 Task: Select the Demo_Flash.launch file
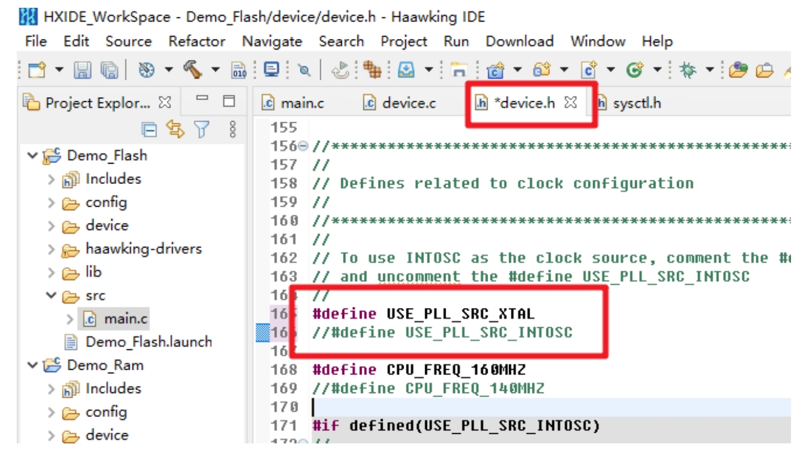(x=139, y=342)
